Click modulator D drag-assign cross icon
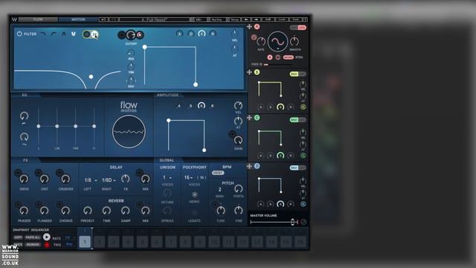 point(250,166)
